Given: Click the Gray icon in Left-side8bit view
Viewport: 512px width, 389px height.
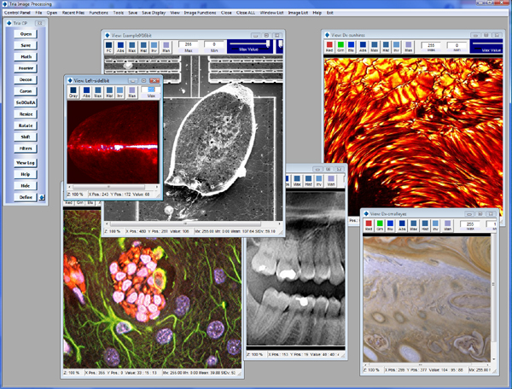Looking at the screenshot, I should point(73,91).
